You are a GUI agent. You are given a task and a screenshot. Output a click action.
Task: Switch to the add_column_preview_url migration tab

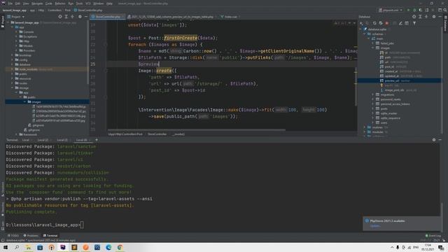coord(171,17)
